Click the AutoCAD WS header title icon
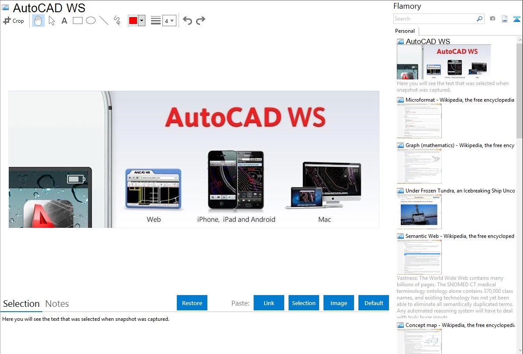The width and height of the screenshot is (523, 354). [5, 7]
